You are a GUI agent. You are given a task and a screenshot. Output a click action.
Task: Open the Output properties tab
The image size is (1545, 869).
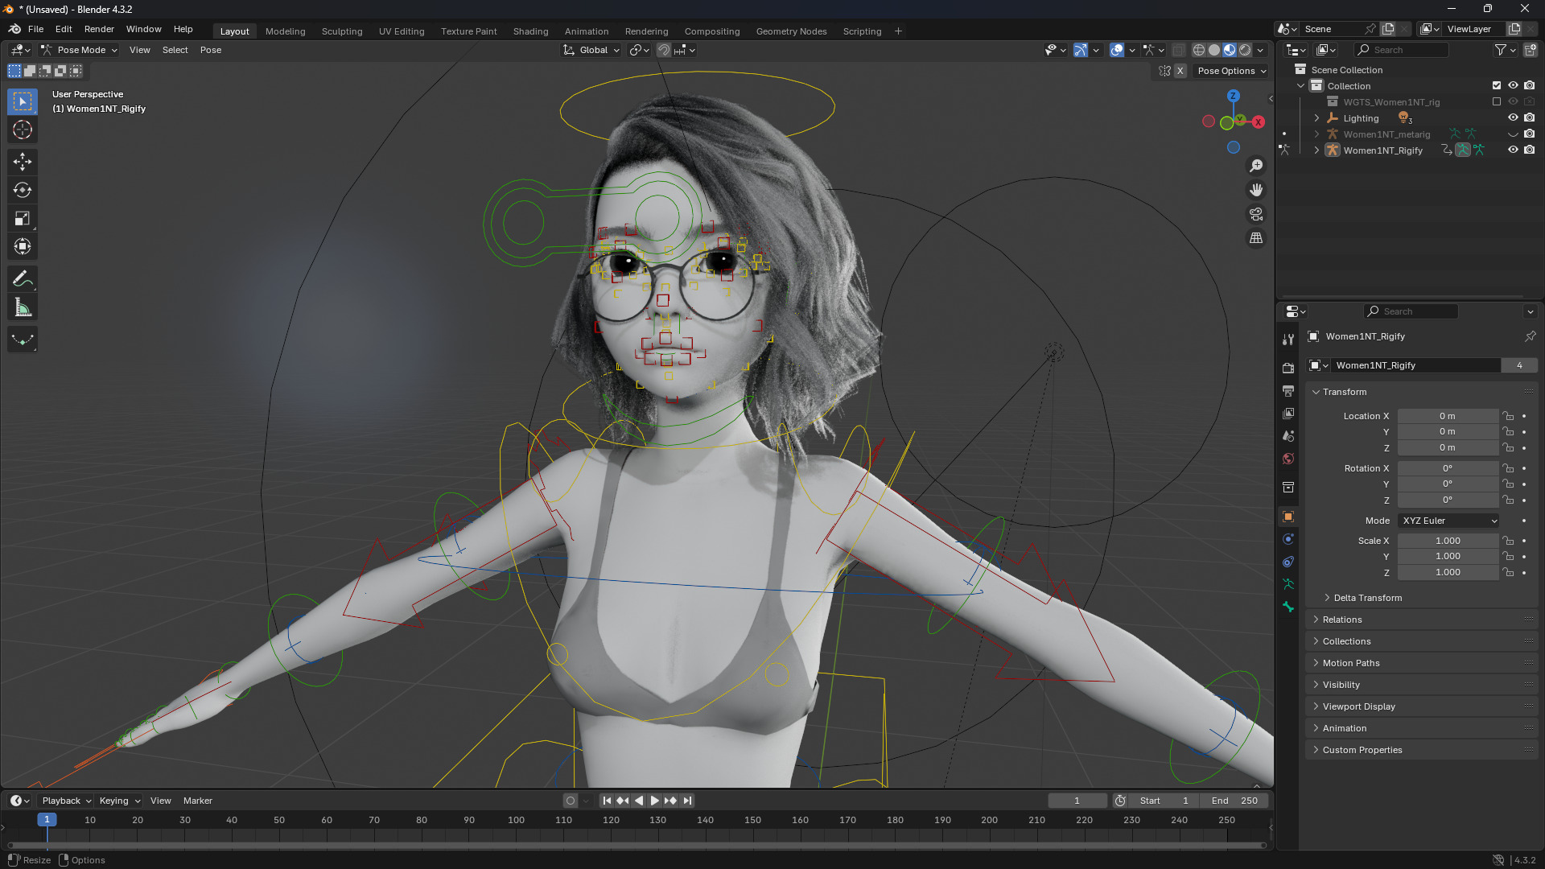point(1288,390)
